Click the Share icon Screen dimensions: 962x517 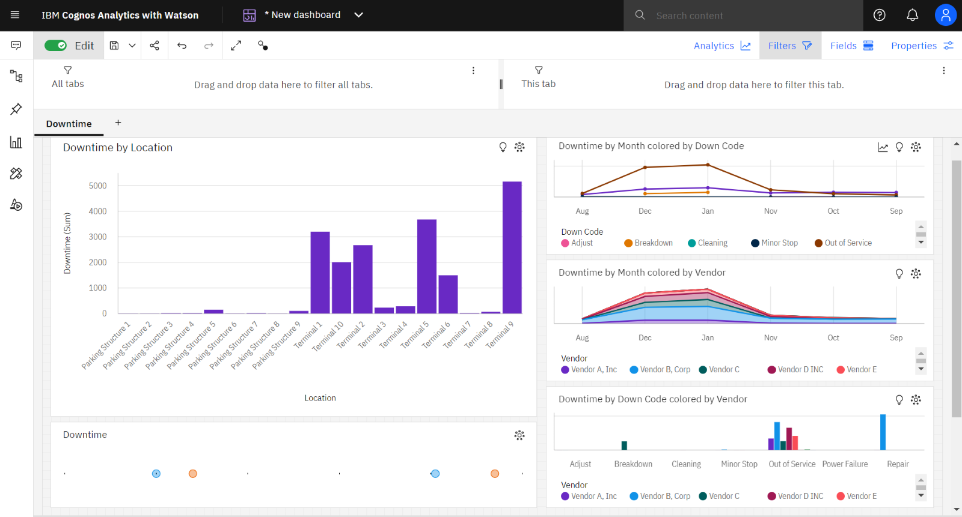tap(155, 46)
